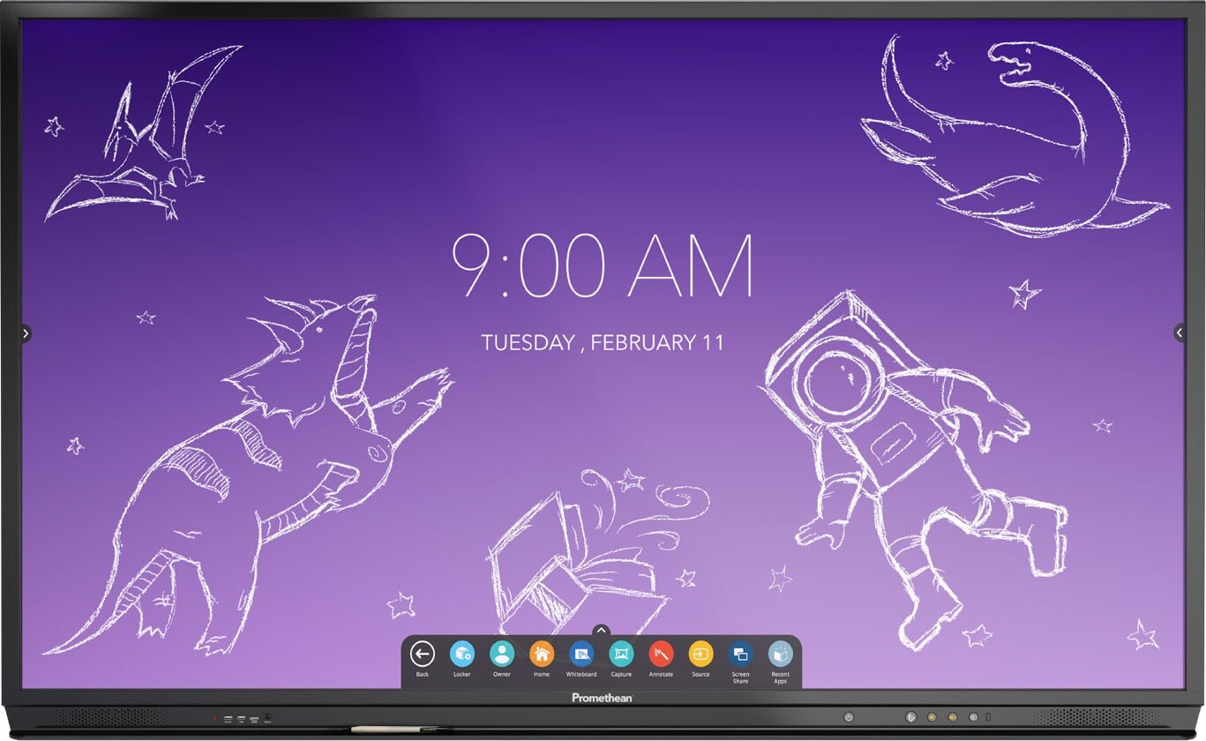Tap the Tuesday, February 11 date text

(x=603, y=342)
